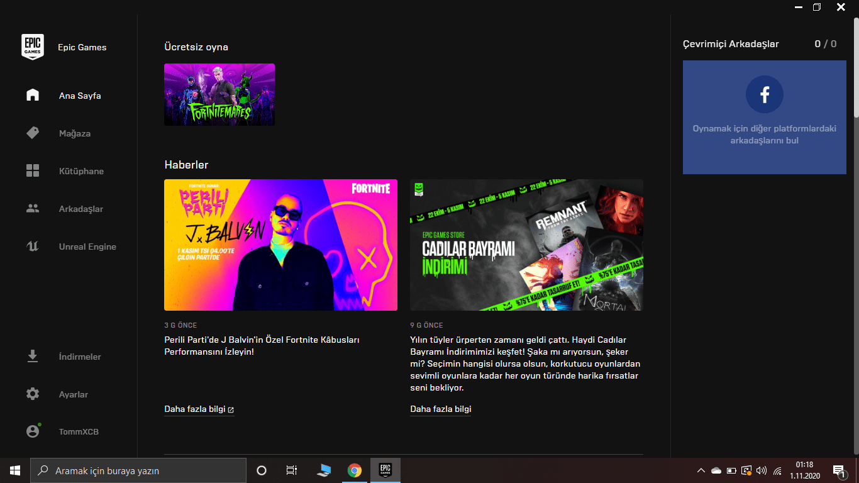This screenshot has width=859, height=483.
Task: Click the '3 G ÖNCE' timestamp
Action: [180, 325]
